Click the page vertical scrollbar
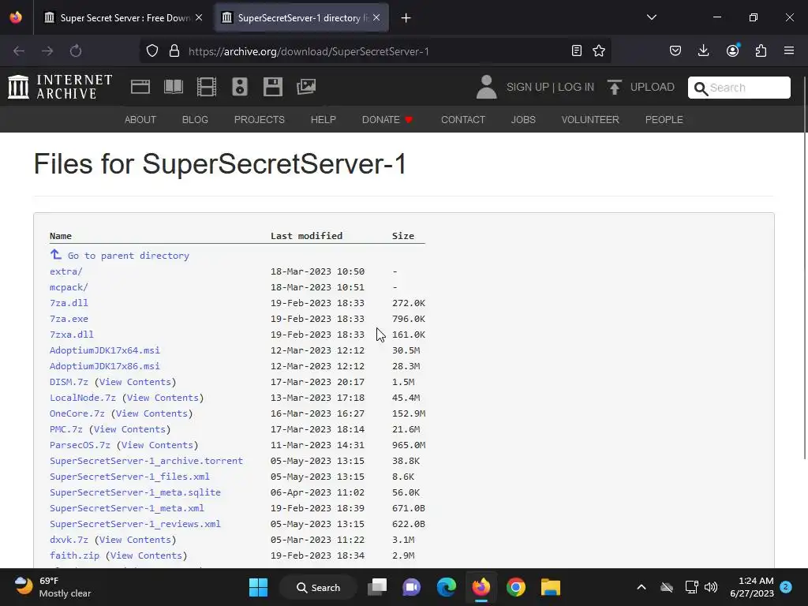This screenshot has width=808, height=606. (804, 268)
